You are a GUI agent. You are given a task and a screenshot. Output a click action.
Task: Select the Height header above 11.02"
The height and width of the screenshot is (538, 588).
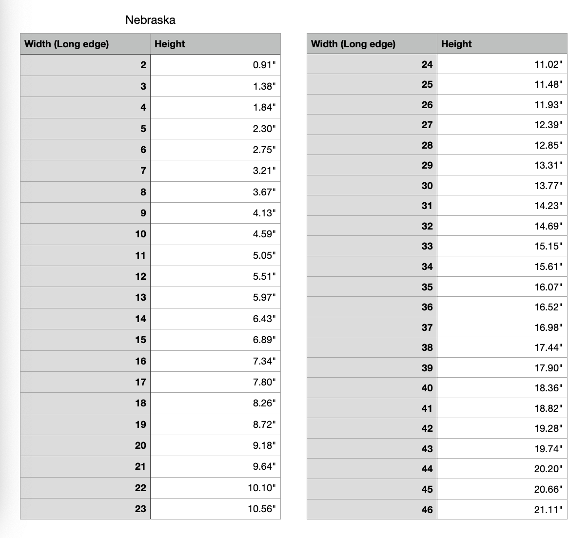pyautogui.click(x=456, y=44)
